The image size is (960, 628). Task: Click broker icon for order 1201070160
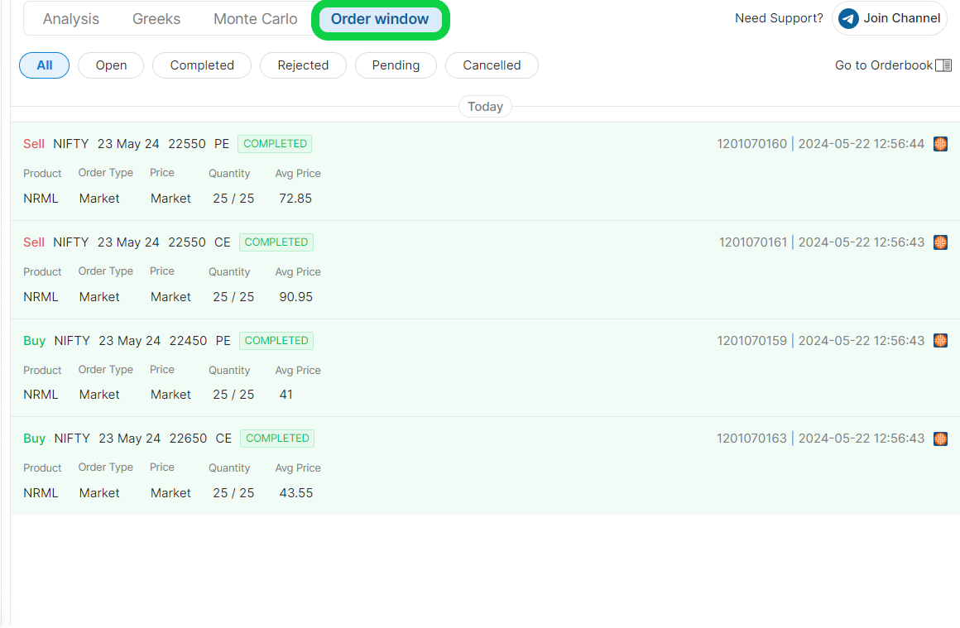940,144
